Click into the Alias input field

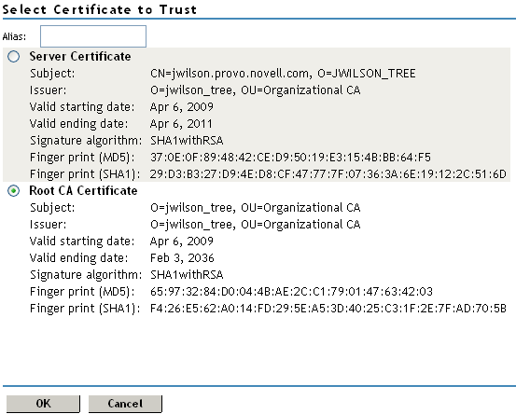93,36
